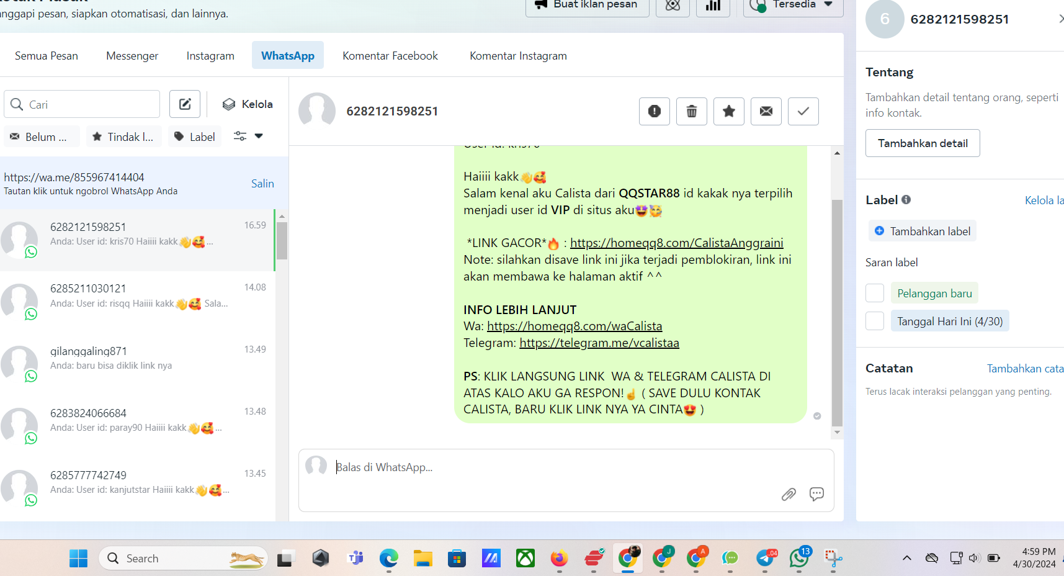Expand the filter options dropdown arrow

(x=259, y=136)
